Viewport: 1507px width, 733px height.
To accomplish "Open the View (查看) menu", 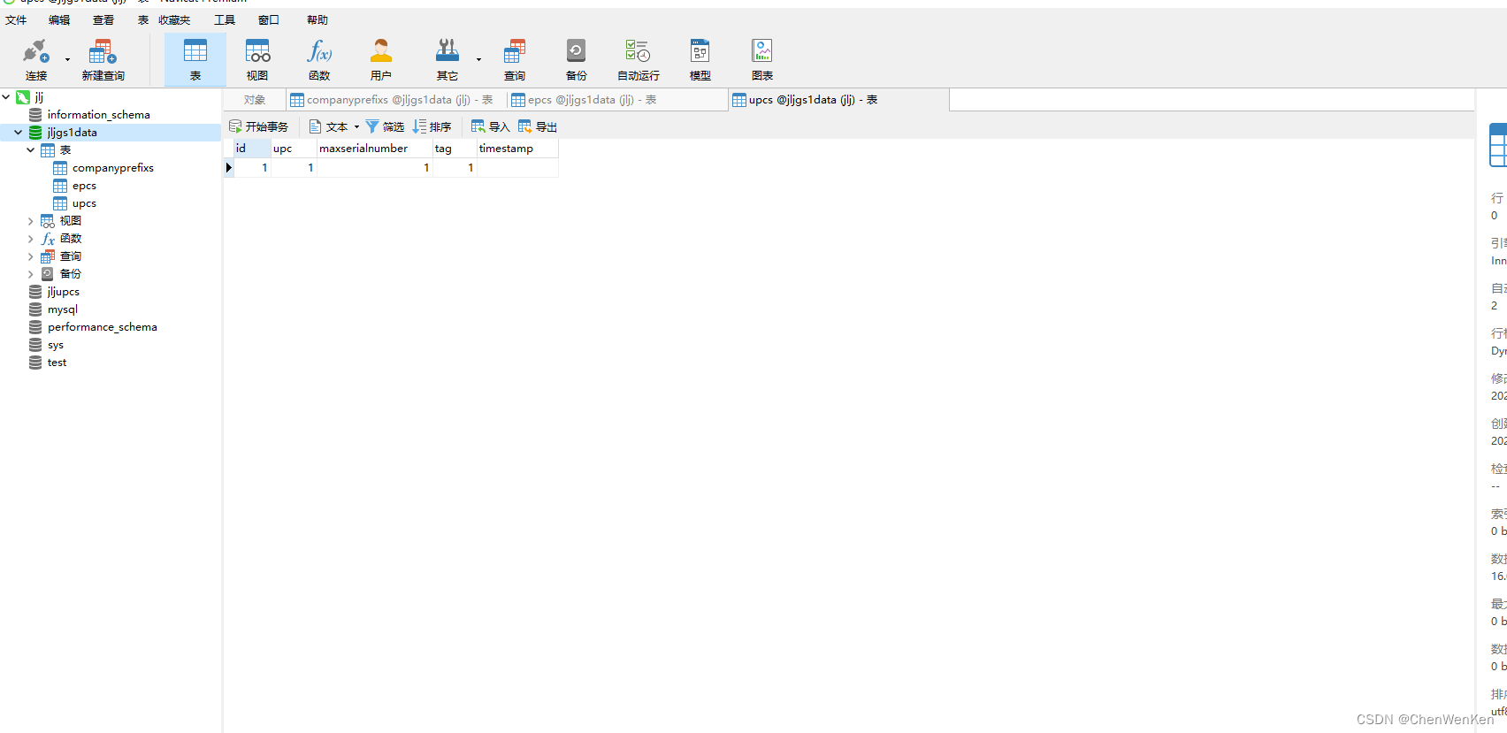I will point(103,20).
